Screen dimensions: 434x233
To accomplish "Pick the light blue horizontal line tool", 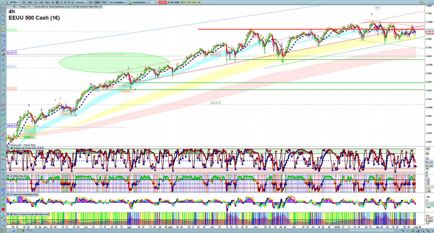I will [x=3, y=164].
